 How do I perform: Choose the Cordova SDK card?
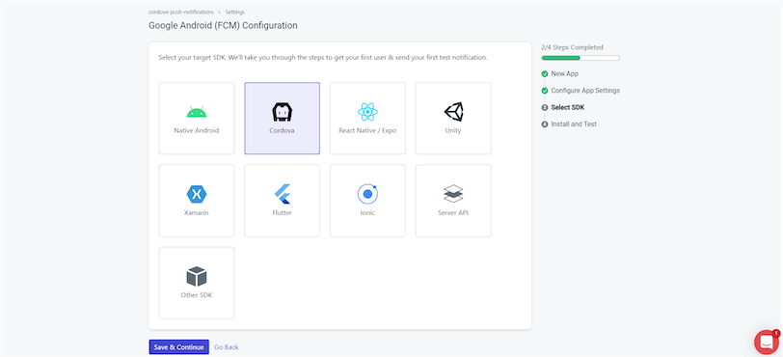pyautogui.click(x=283, y=119)
